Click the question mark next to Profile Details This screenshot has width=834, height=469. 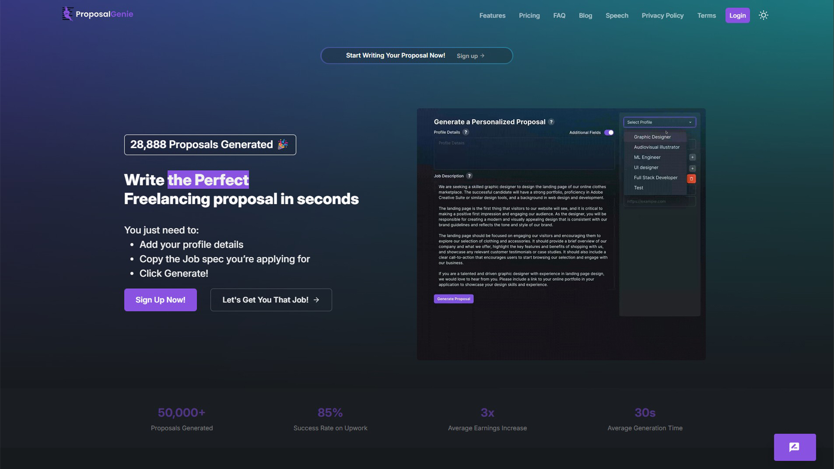point(466,132)
